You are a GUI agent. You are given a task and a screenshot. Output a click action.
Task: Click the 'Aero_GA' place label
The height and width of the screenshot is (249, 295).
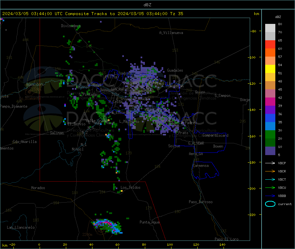(x=196, y=154)
